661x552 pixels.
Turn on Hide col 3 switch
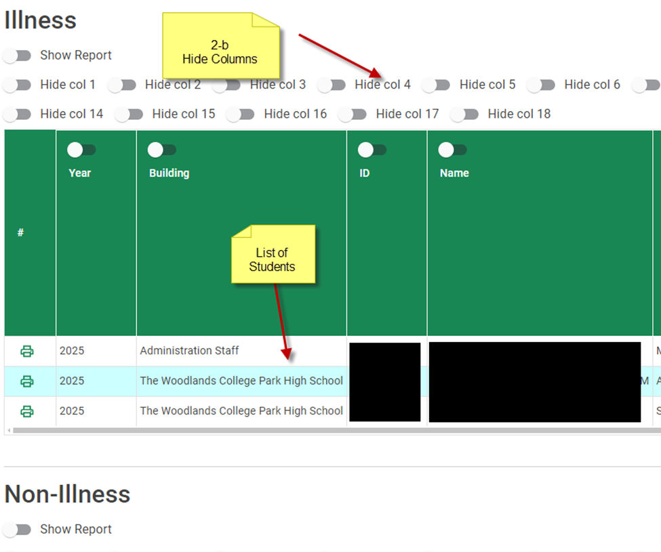227,85
